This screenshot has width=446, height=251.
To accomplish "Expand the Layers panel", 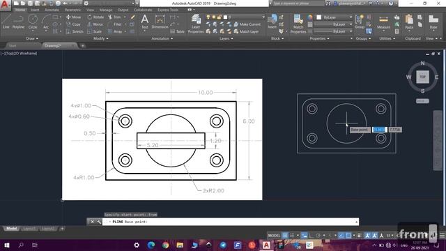I will tap(226, 38).
